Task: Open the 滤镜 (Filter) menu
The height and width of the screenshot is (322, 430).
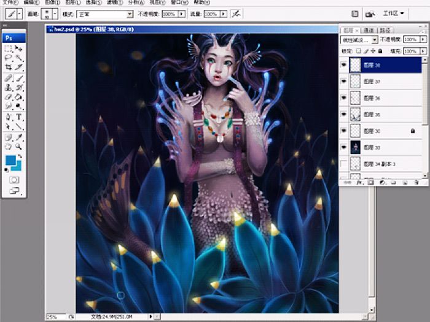Action: pos(115,2)
